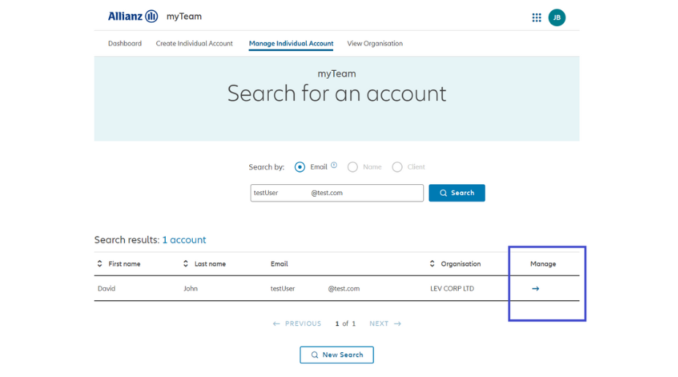678x377 pixels.
Task: Select the Name search option
Action: coord(352,167)
